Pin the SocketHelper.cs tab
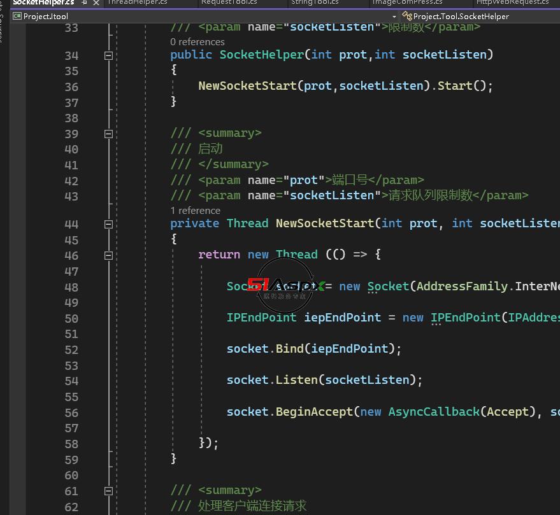 (x=84, y=3)
